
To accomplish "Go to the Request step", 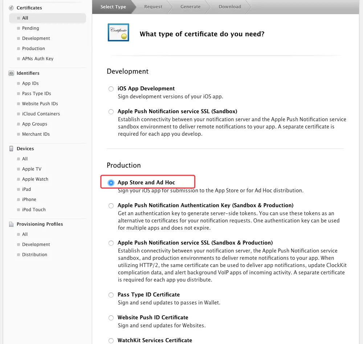I will point(153,7).
